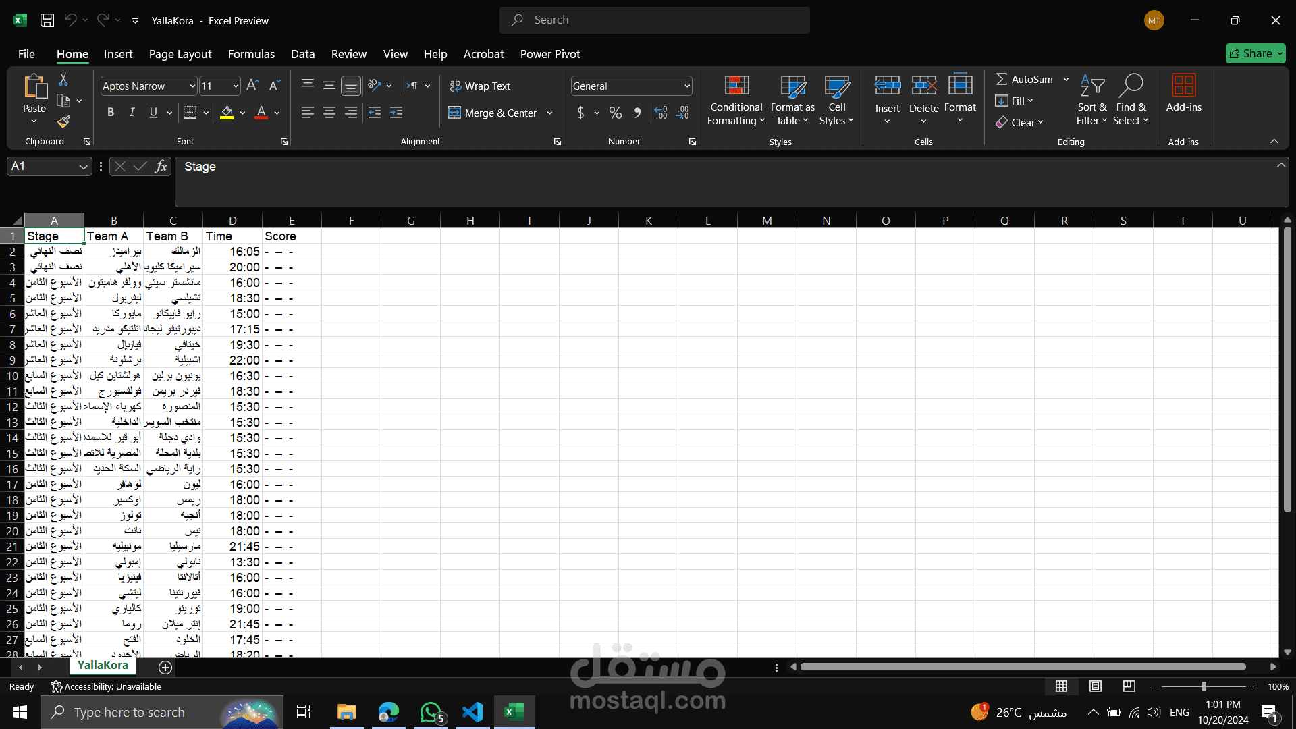This screenshot has width=1296, height=729.
Task: Open the Clear dropdown
Action: click(x=1020, y=122)
